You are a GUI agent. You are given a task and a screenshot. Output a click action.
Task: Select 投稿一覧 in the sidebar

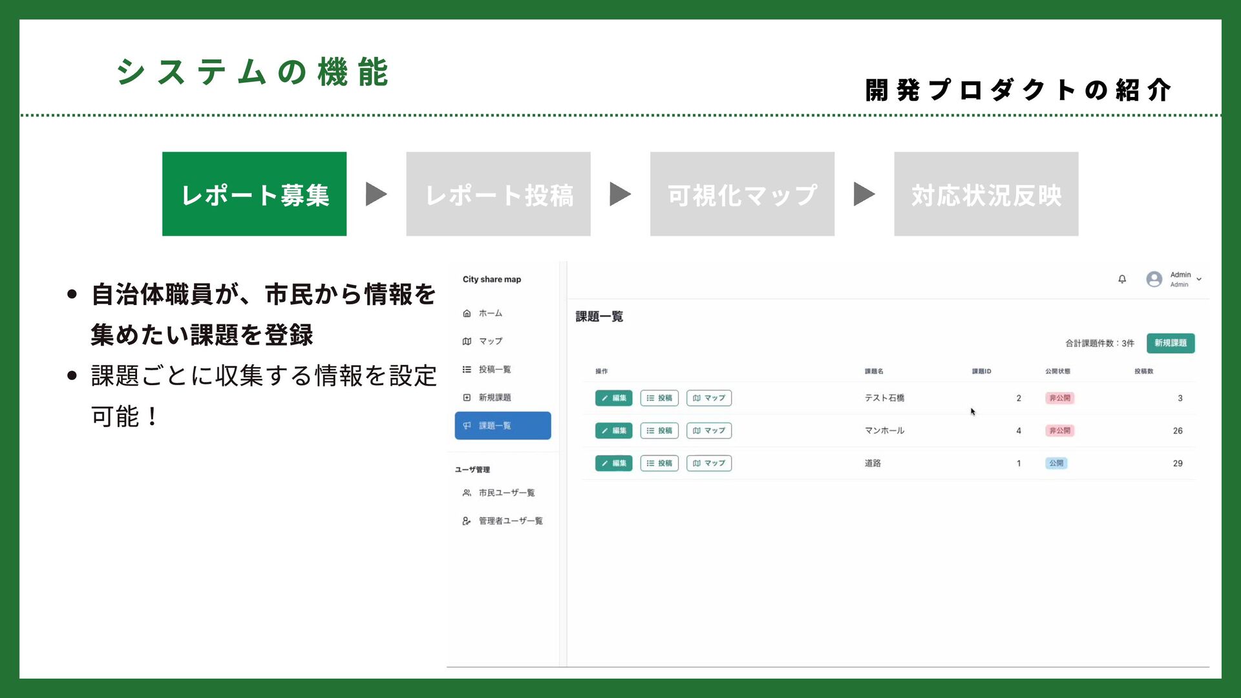pos(494,370)
